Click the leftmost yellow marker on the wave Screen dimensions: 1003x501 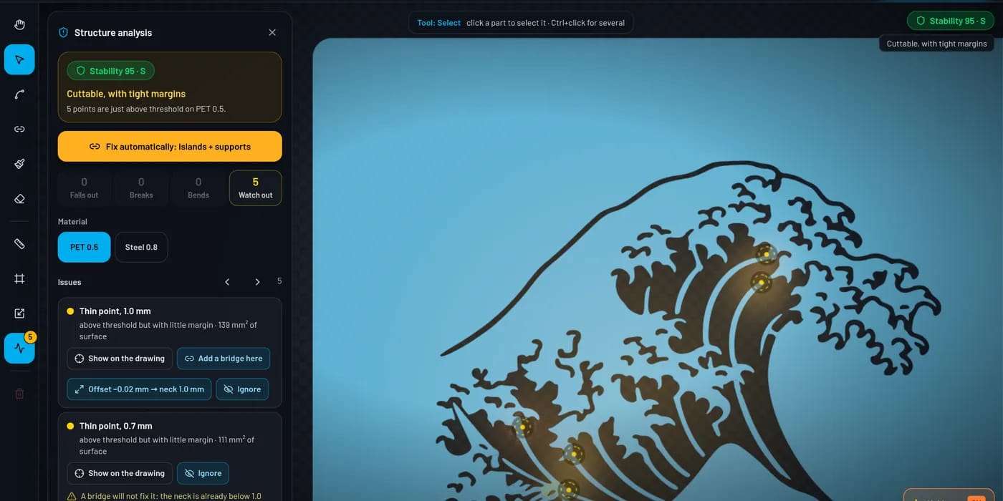coord(523,427)
